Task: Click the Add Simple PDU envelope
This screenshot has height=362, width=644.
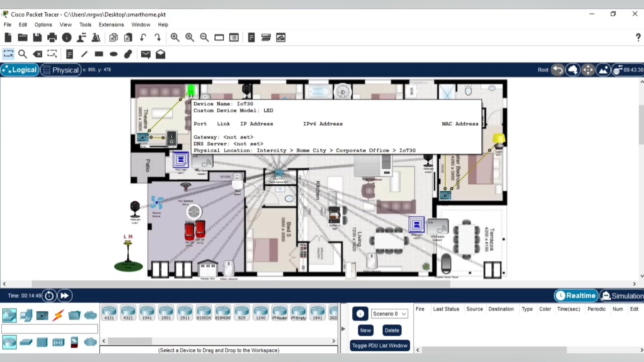Action: (146, 54)
